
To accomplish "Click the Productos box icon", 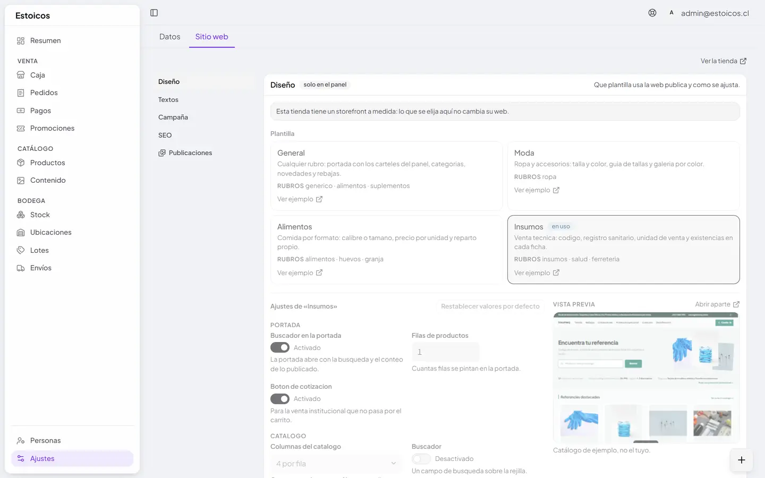I will tap(21, 163).
